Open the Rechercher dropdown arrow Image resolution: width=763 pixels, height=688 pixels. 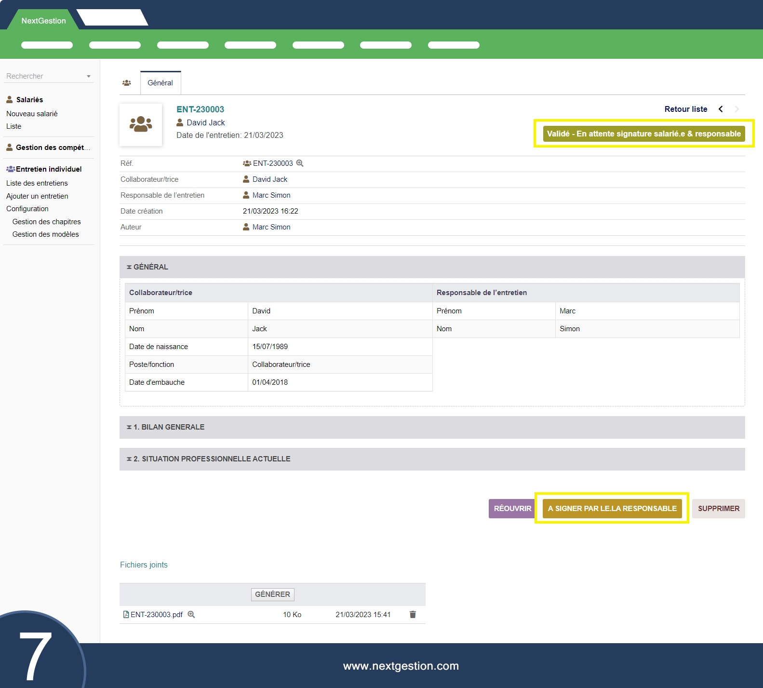(x=89, y=76)
